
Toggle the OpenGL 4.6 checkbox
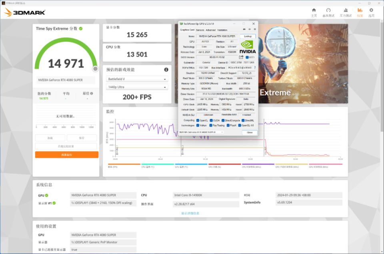(240, 125)
